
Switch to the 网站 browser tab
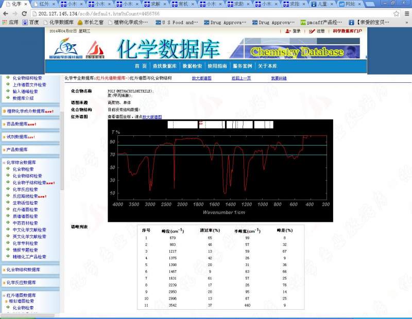click(350, 4)
